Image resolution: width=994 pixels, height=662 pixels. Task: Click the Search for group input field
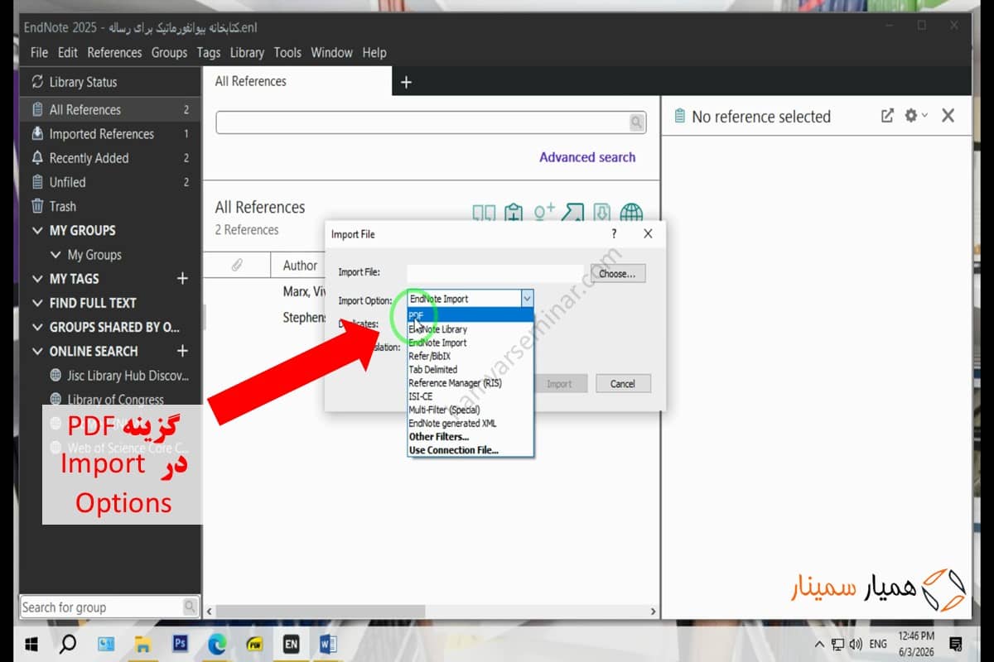101,607
